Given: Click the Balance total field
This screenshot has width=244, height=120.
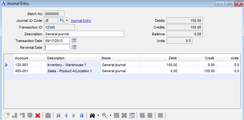Looking at the screenshot, I should pyautogui.click(x=184, y=34).
